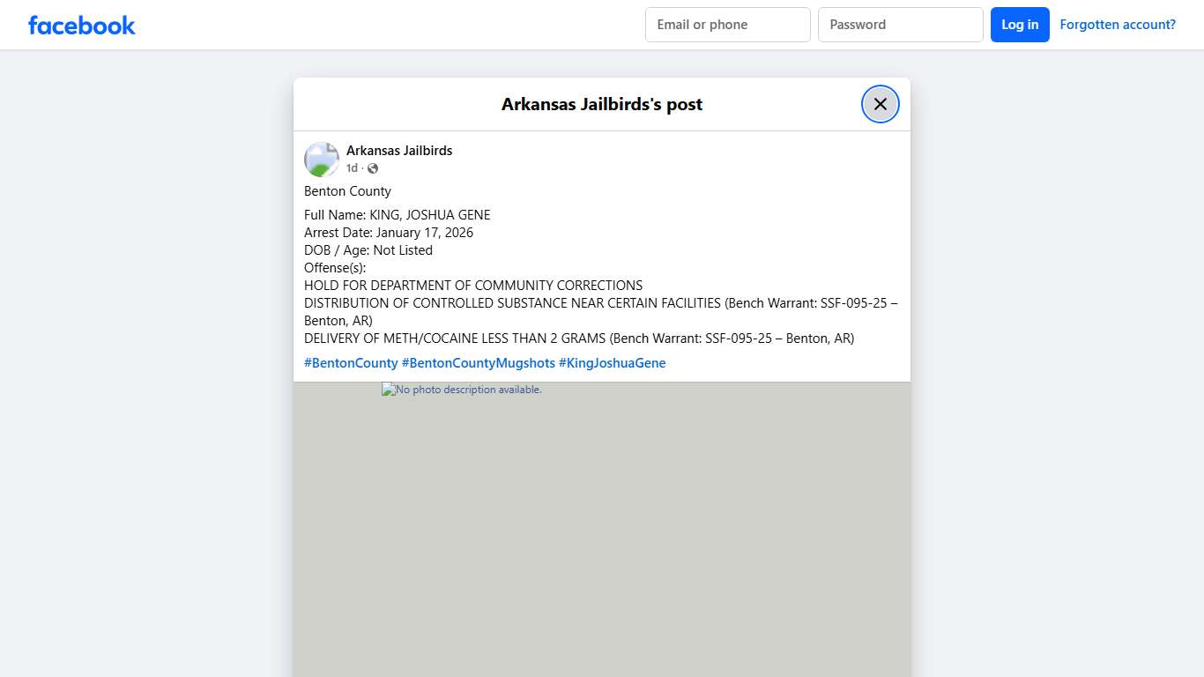The image size is (1204, 677).
Task: Focus the Password input field
Action: tap(900, 24)
